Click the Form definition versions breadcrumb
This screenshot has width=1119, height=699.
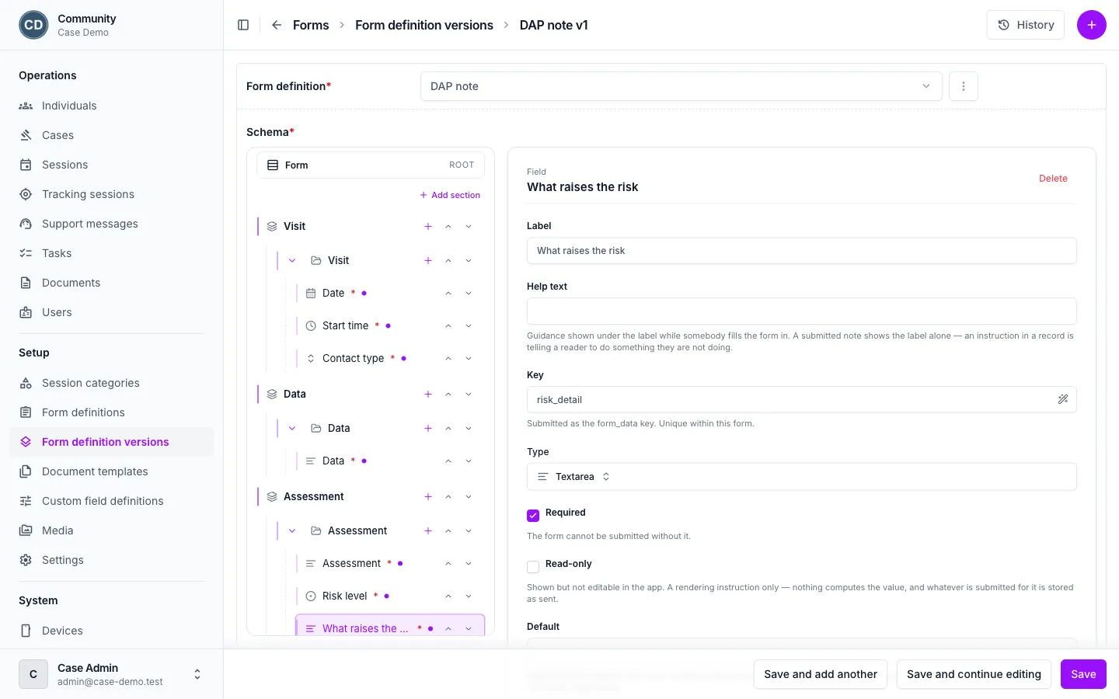[424, 25]
